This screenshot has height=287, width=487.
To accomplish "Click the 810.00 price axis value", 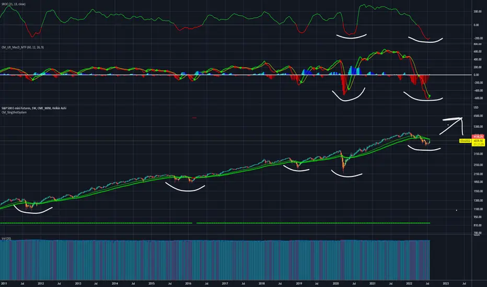I will point(478,225).
